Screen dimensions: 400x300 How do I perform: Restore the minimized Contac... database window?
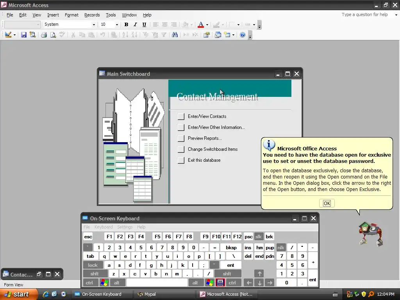click(39, 274)
